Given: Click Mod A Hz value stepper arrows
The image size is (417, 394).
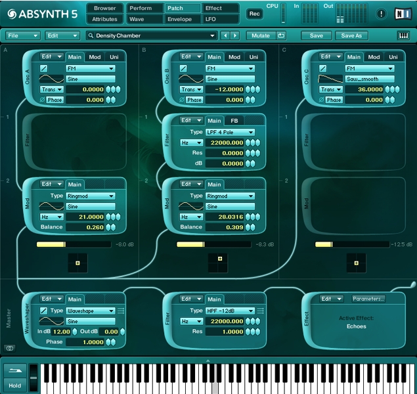Looking at the screenshot, I should click(114, 217).
